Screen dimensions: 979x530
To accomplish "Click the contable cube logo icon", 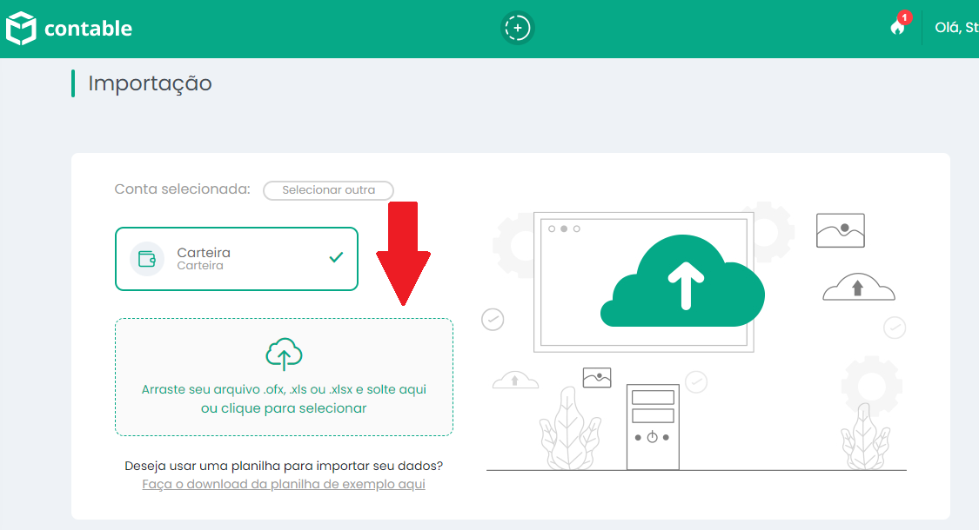I will pos(21,28).
